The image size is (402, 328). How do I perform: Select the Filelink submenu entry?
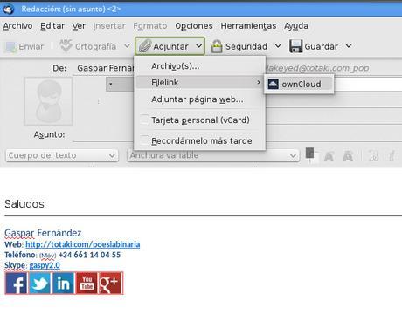(200, 83)
